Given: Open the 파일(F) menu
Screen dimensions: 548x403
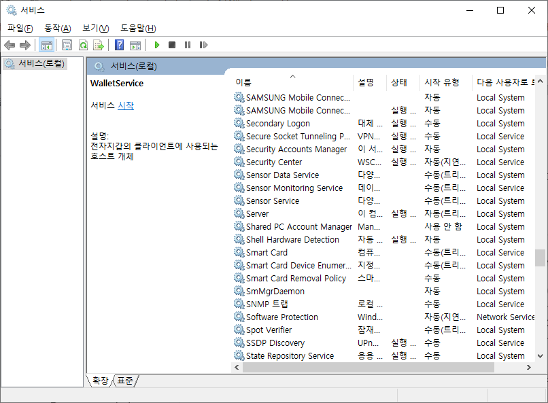Looking at the screenshot, I should pos(20,29).
